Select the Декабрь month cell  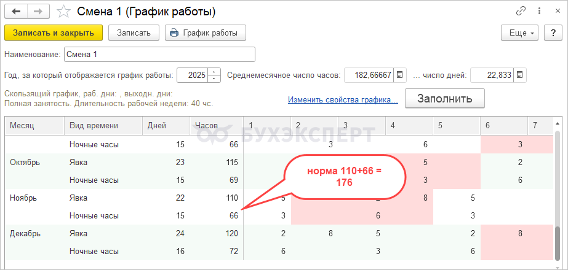(x=35, y=233)
